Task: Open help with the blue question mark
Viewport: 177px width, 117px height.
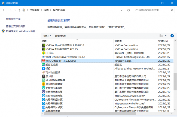Action: [x=172, y=36]
